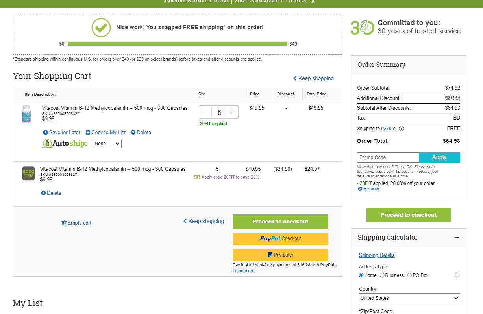Click the Vitamin B-12 bottle product image
The image size is (483, 314).
pyautogui.click(x=26, y=114)
